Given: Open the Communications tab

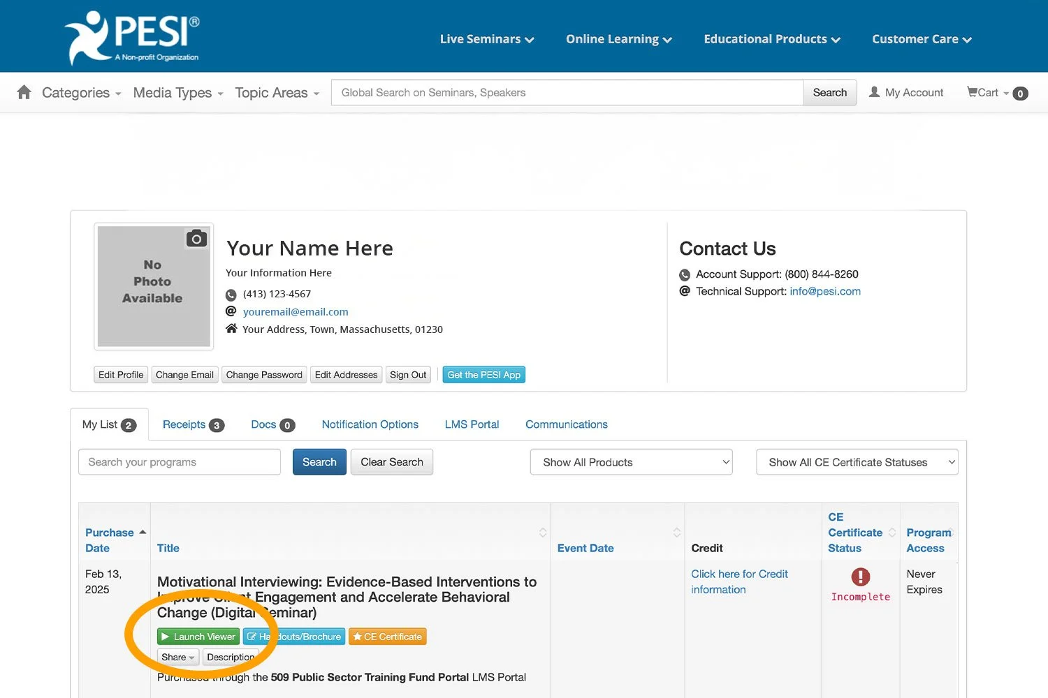Looking at the screenshot, I should pos(567,424).
